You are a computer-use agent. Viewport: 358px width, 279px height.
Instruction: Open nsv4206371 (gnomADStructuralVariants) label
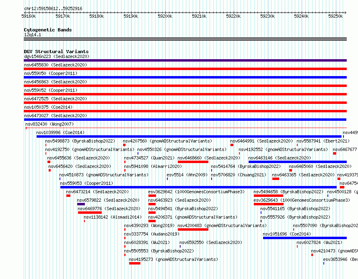(x=193, y=217)
